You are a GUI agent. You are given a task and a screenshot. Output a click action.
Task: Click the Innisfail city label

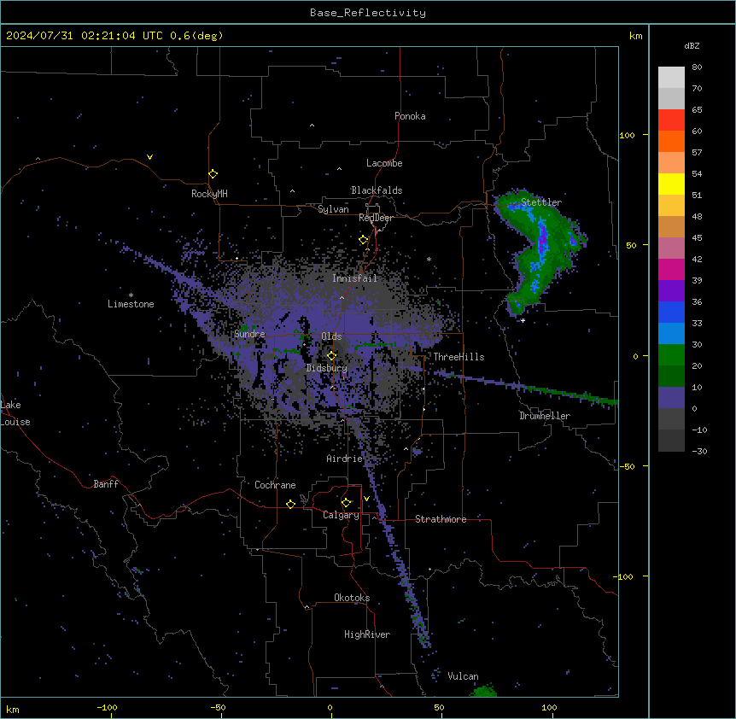[355, 278]
